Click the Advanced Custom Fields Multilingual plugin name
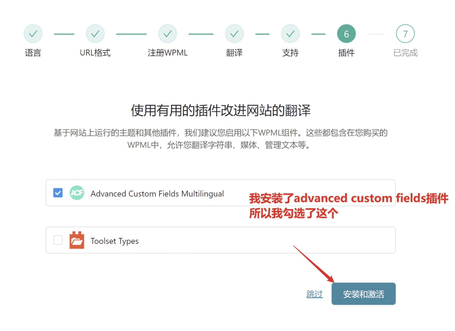 pyautogui.click(x=157, y=193)
